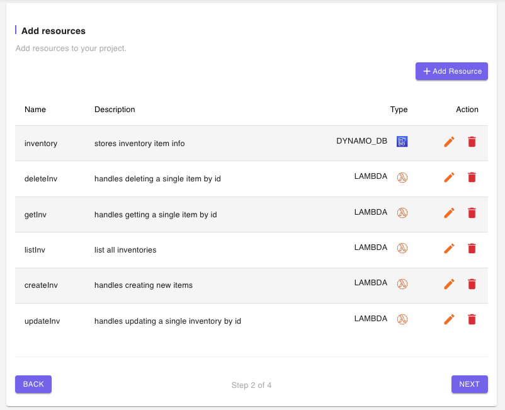Select the 'listInv' name cell
Viewport: 505px width, 410px height.
pos(35,250)
